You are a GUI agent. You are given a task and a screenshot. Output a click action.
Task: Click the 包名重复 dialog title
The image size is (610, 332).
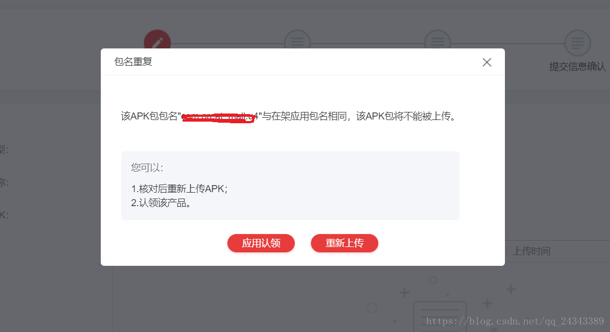[x=133, y=62]
